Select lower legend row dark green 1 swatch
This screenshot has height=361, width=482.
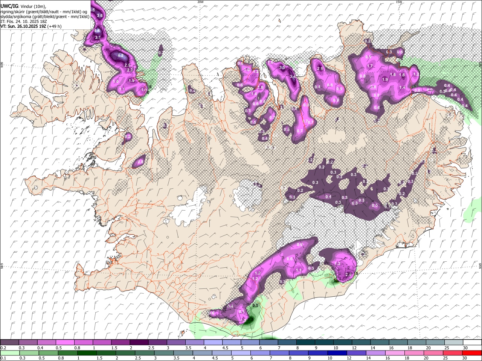pyautogui.click(x=87, y=353)
